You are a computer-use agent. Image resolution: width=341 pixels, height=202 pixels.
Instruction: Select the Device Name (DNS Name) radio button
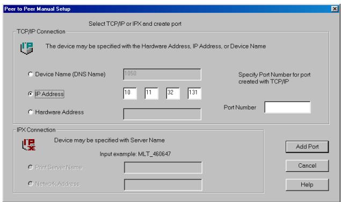[31, 74]
